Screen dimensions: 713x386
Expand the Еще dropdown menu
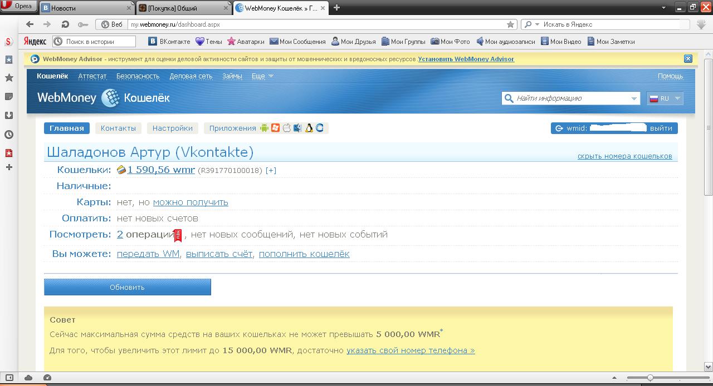(262, 76)
